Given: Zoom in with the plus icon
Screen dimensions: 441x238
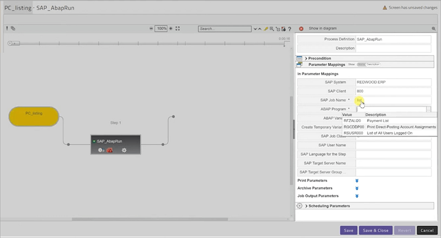Looking at the screenshot, I should tap(170, 28).
